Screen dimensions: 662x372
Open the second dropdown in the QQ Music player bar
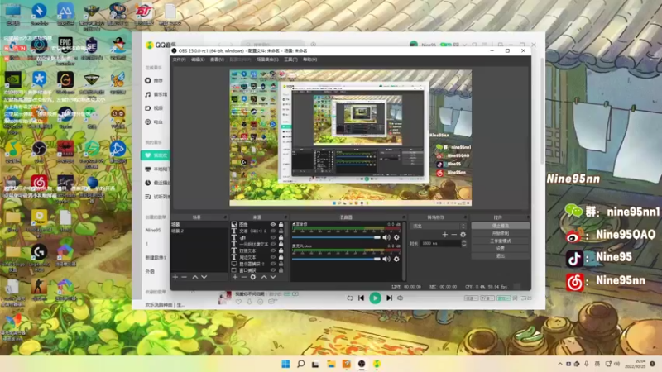tap(487, 298)
